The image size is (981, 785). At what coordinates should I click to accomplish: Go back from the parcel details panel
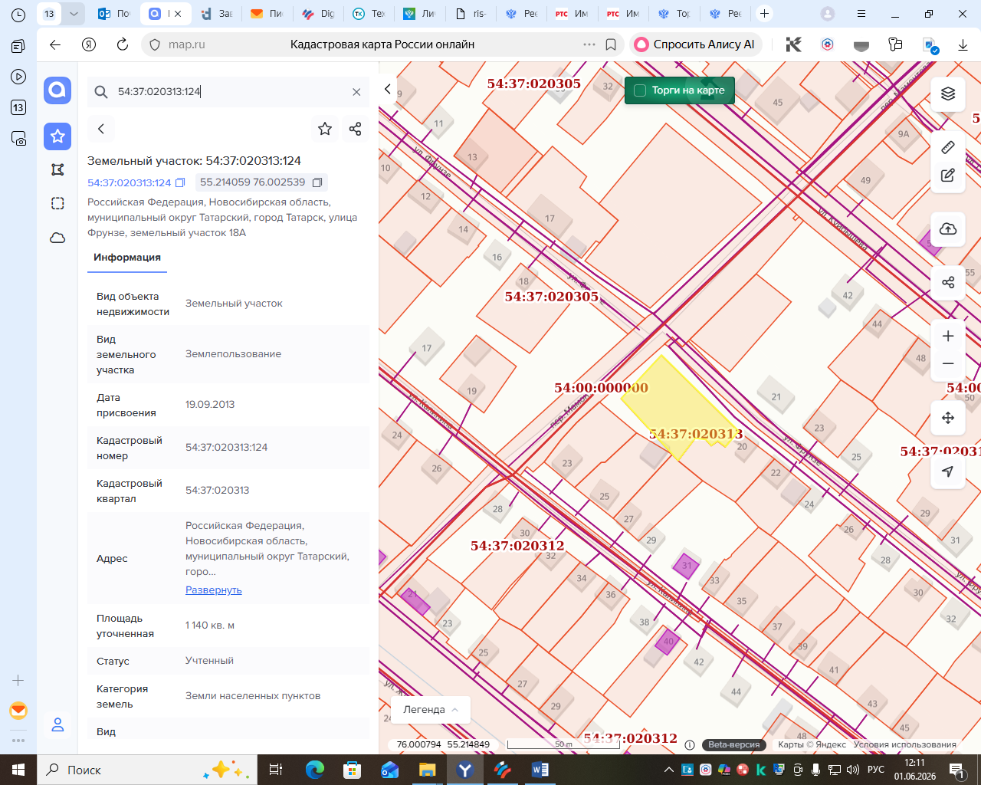(101, 129)
